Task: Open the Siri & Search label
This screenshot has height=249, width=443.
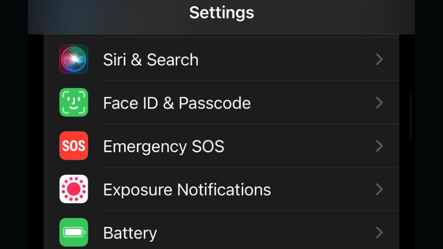Action: (x=151, y=60)
